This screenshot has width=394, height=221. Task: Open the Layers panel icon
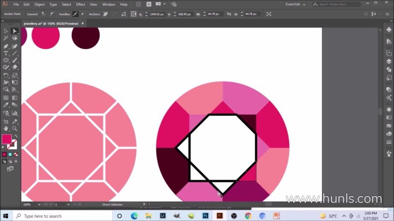(x=389, y=61)
